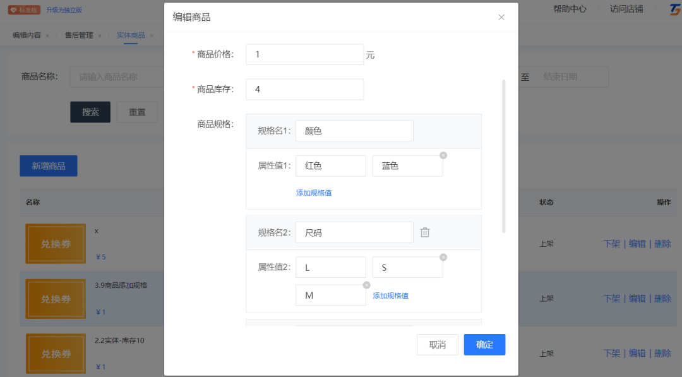Edit the 规格名2 field containing 尺码
The height and width of the screenshot is (377, 682).
(354, 232)
